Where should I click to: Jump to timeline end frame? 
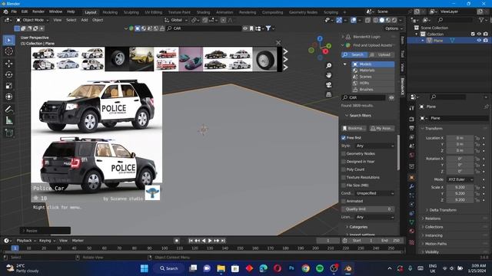[x=223, y=241]
